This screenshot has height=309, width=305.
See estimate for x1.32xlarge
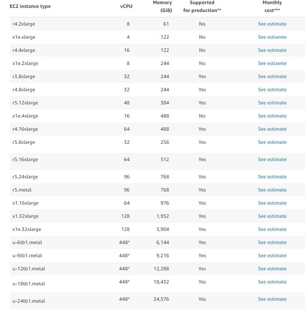coord(272,216)
